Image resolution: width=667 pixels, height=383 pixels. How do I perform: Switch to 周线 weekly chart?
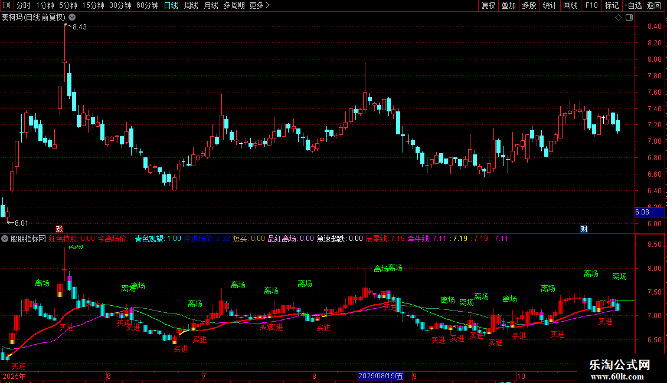[x=191, y=5]
